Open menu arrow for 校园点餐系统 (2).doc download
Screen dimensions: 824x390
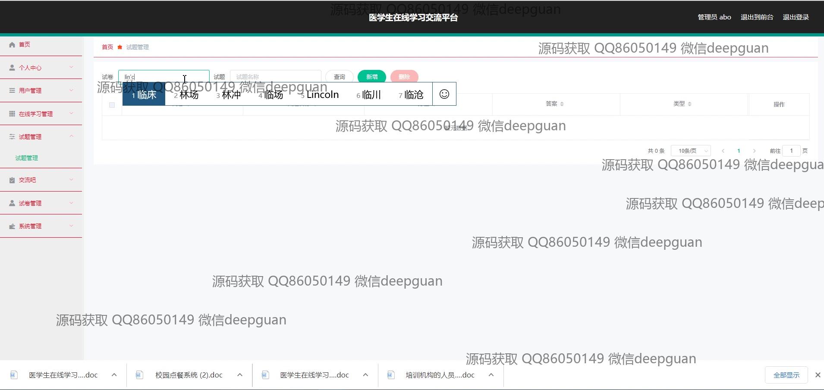240,375
